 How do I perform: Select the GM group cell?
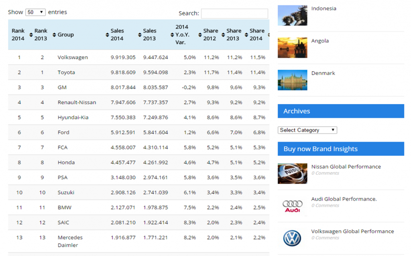[x=62, y=87]
